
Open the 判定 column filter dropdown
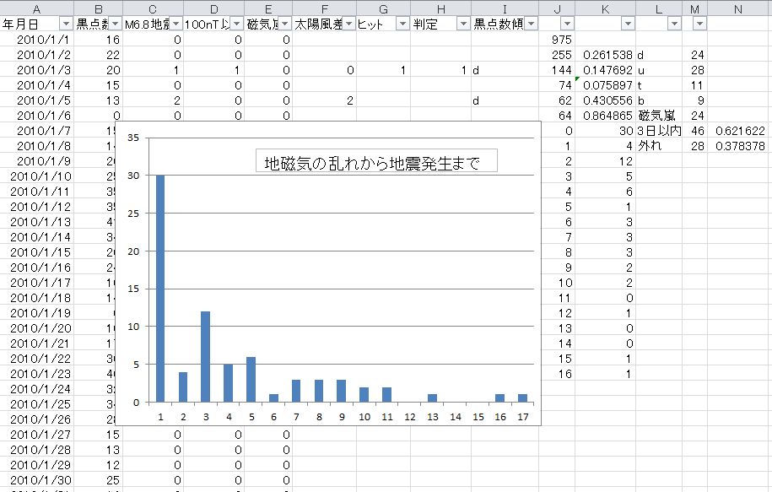click(x=462, y=24)
